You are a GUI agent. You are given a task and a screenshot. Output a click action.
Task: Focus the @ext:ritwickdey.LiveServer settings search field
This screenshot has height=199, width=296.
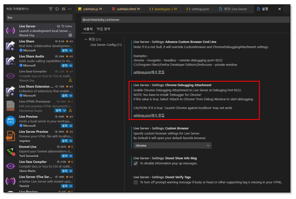click(x=185, y=20)
